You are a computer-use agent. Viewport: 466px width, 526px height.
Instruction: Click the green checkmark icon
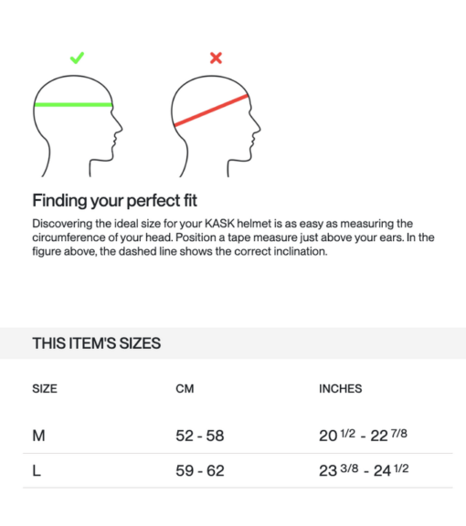(77, 58)
